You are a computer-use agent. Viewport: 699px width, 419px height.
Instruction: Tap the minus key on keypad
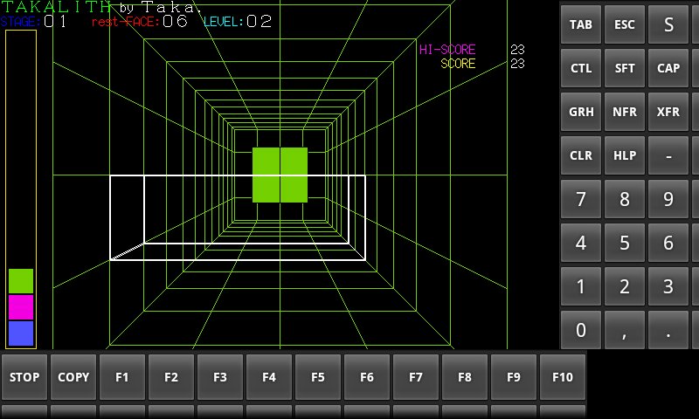pos(668,155)
